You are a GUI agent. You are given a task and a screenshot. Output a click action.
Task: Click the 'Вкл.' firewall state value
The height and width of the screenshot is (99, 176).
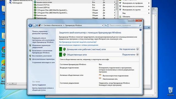[x=100, y=64]
